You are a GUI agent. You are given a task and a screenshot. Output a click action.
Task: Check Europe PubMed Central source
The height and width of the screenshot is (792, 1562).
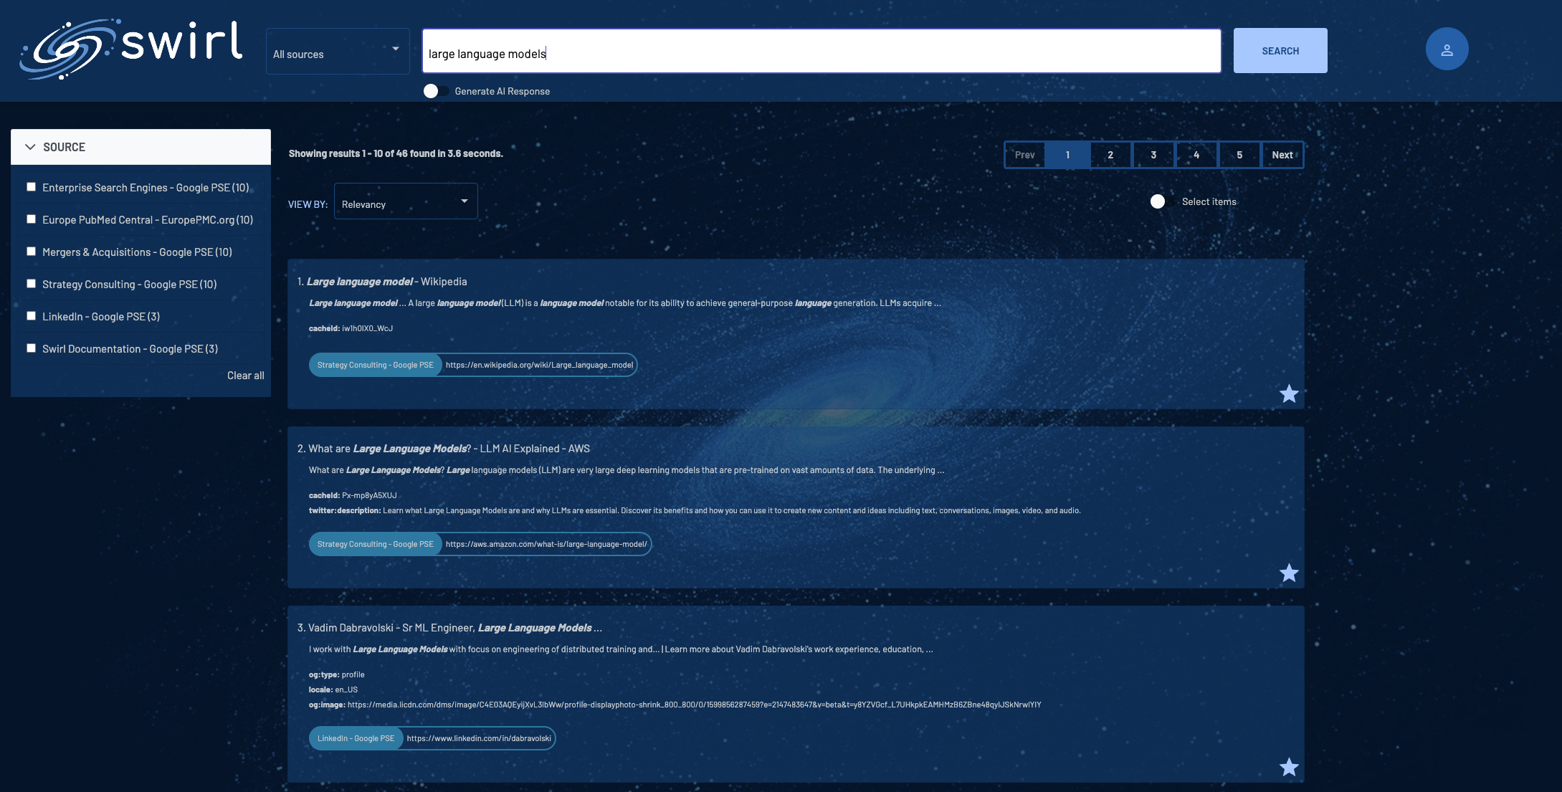(31, 219)
